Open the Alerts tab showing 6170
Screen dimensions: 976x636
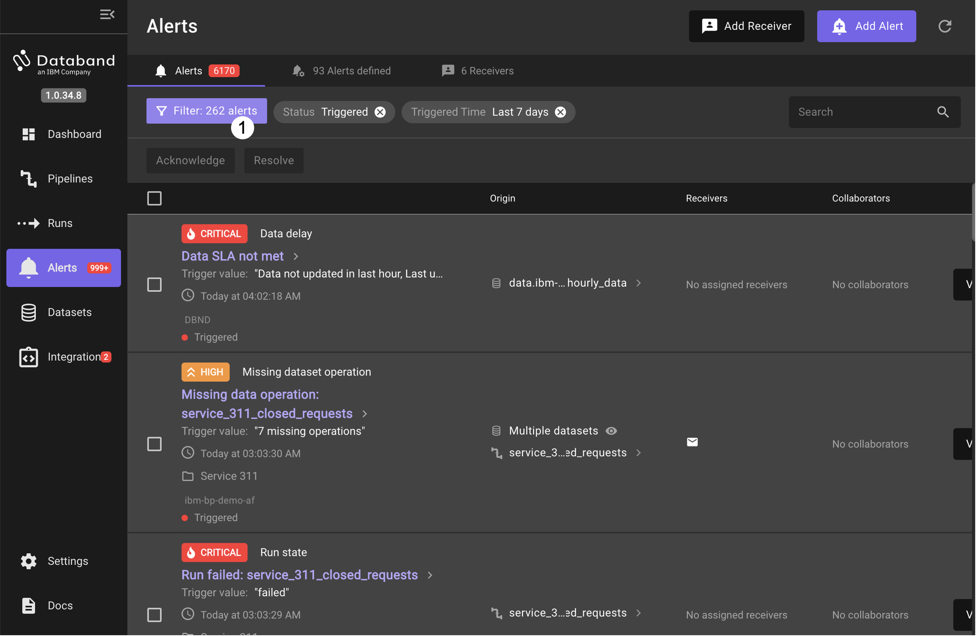196,70
